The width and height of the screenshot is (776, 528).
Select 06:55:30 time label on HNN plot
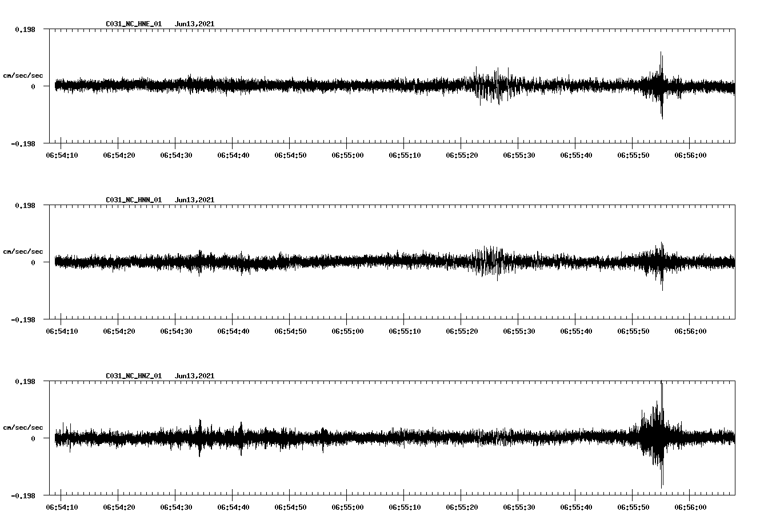click(519, 331)
